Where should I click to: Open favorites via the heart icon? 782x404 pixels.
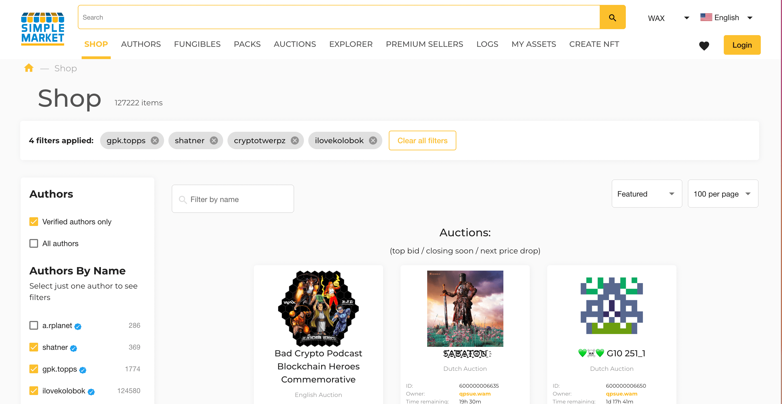[x=704, y=46]
